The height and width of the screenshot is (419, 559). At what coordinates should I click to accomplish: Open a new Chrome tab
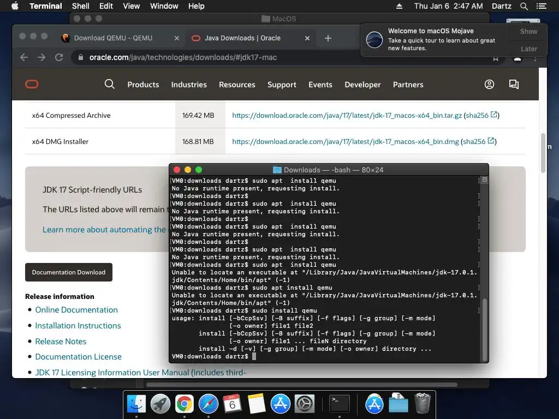(x=328, y=38)
